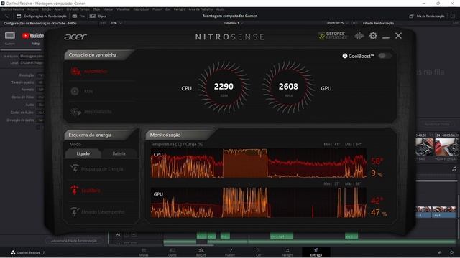The image size is (460, 258).
Task: Open project settings gear in Resolve bottom bar
Action: click(452, 252)
